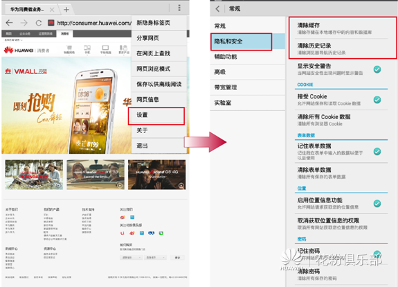The height and width of the screenshot is (287, 398).
Task: Select 关于 in the browser menu
Action: (159, 130)
